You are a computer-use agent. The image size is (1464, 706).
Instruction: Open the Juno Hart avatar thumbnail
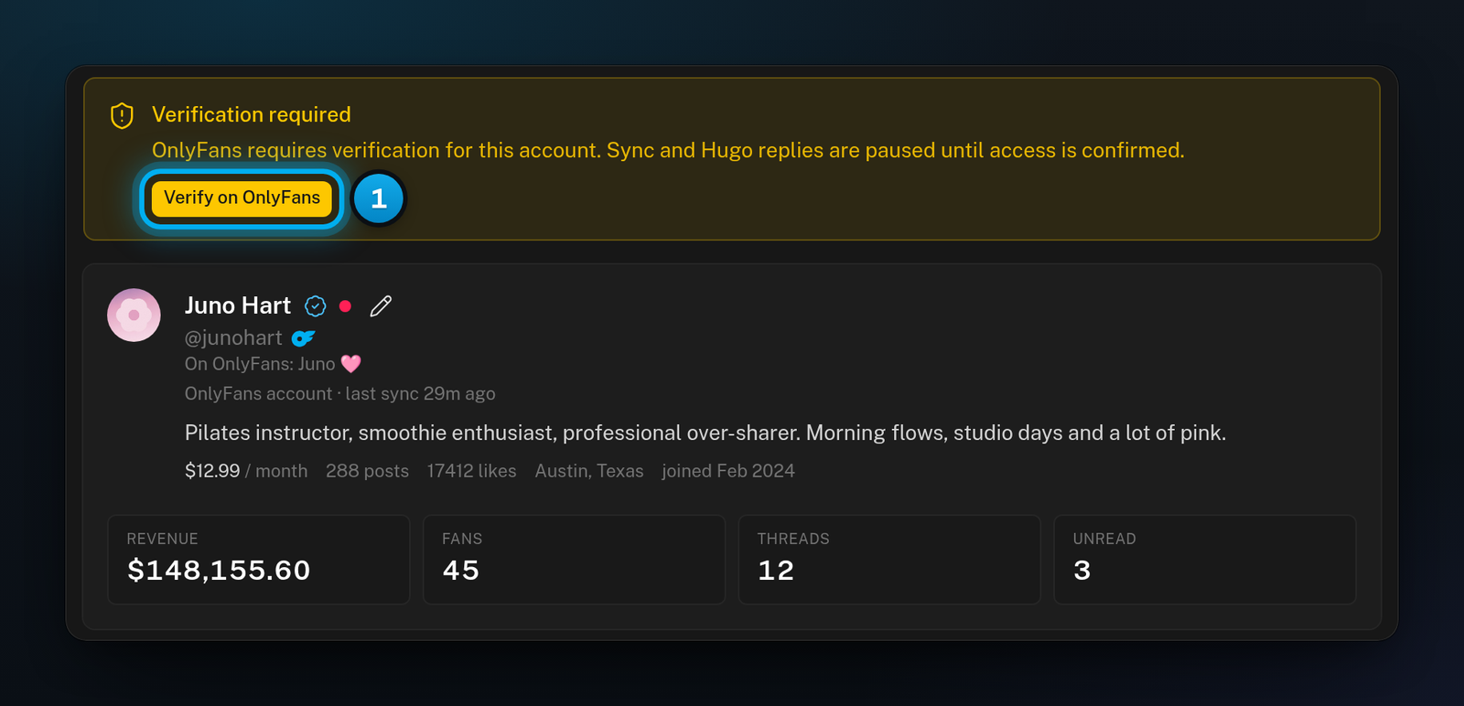point(134,316)
